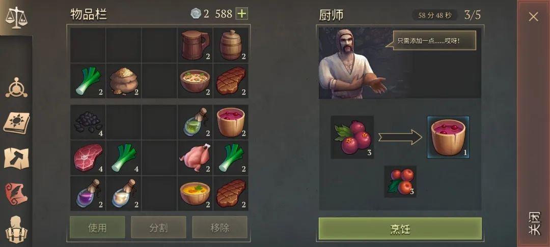Open the balance scales trade tab

(16, 17)
